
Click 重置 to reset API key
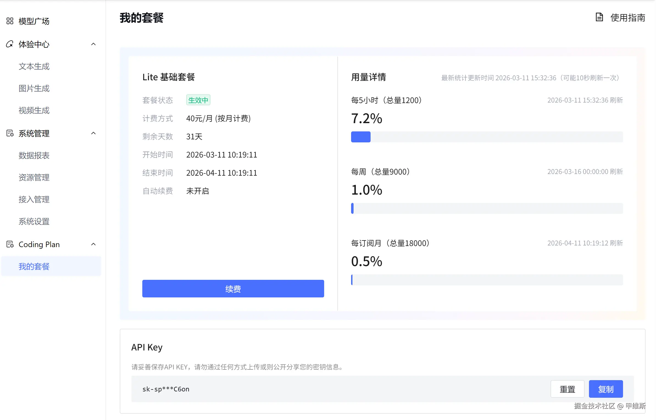tap(567, 389)
